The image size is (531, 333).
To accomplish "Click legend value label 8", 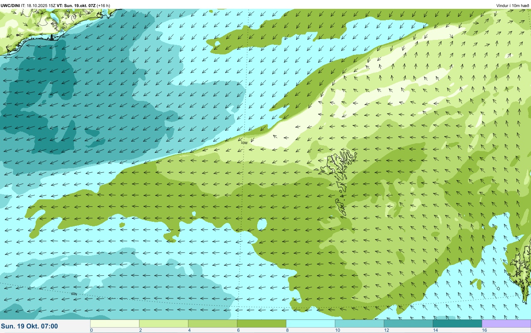I will coord(287,330).
